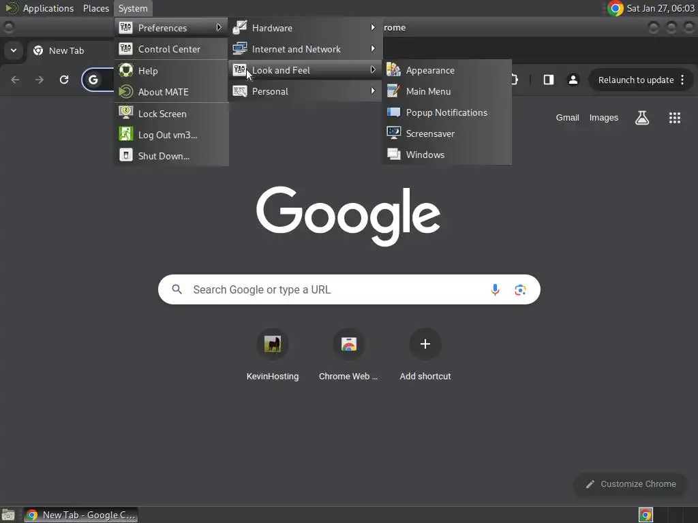Toggle the Chrome side panel icon
The image size is (698, 523).
pyautogui.click(x=549, y=80)
